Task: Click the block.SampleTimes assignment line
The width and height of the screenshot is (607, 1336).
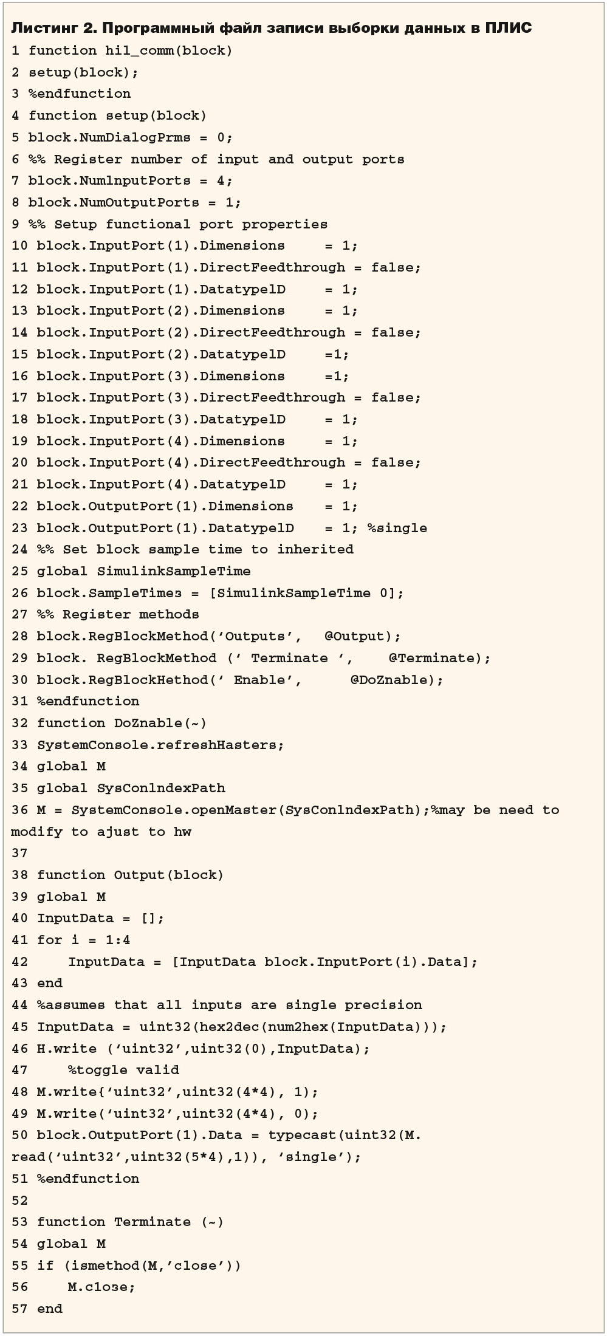Action: coord(207,593)
